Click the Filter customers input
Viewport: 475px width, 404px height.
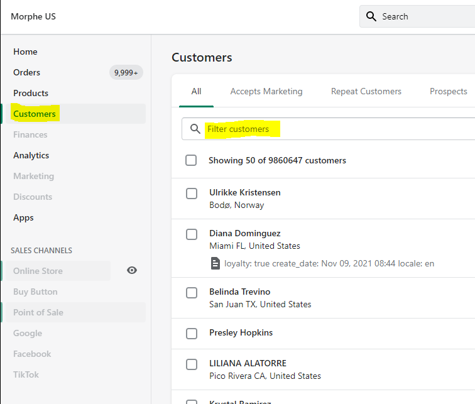point(329,129)
